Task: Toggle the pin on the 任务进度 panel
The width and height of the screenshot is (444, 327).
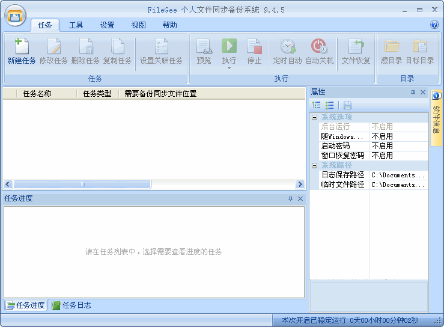Action: point(290,199)
